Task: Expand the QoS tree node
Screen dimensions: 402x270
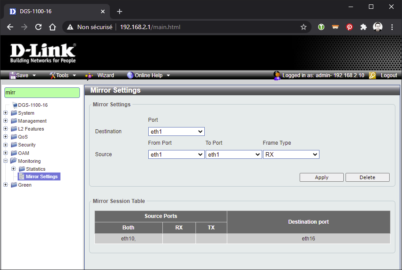Action: tap(5, 137)
